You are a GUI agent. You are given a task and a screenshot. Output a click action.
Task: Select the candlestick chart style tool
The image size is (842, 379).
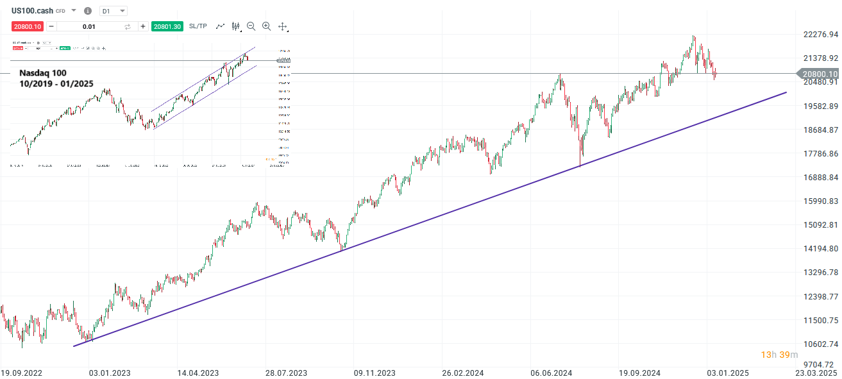pos(235,26)
